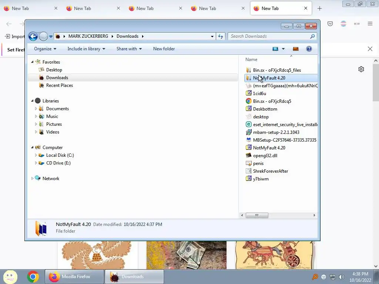
Task: Click the Name column header
Action: tap(251, 60)
